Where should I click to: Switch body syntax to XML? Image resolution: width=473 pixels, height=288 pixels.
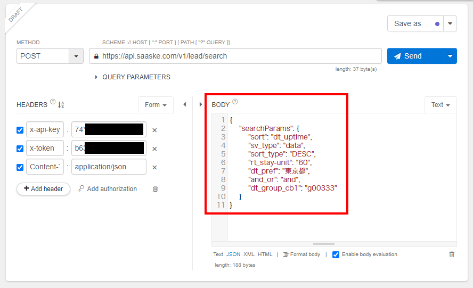pos(249,254)
